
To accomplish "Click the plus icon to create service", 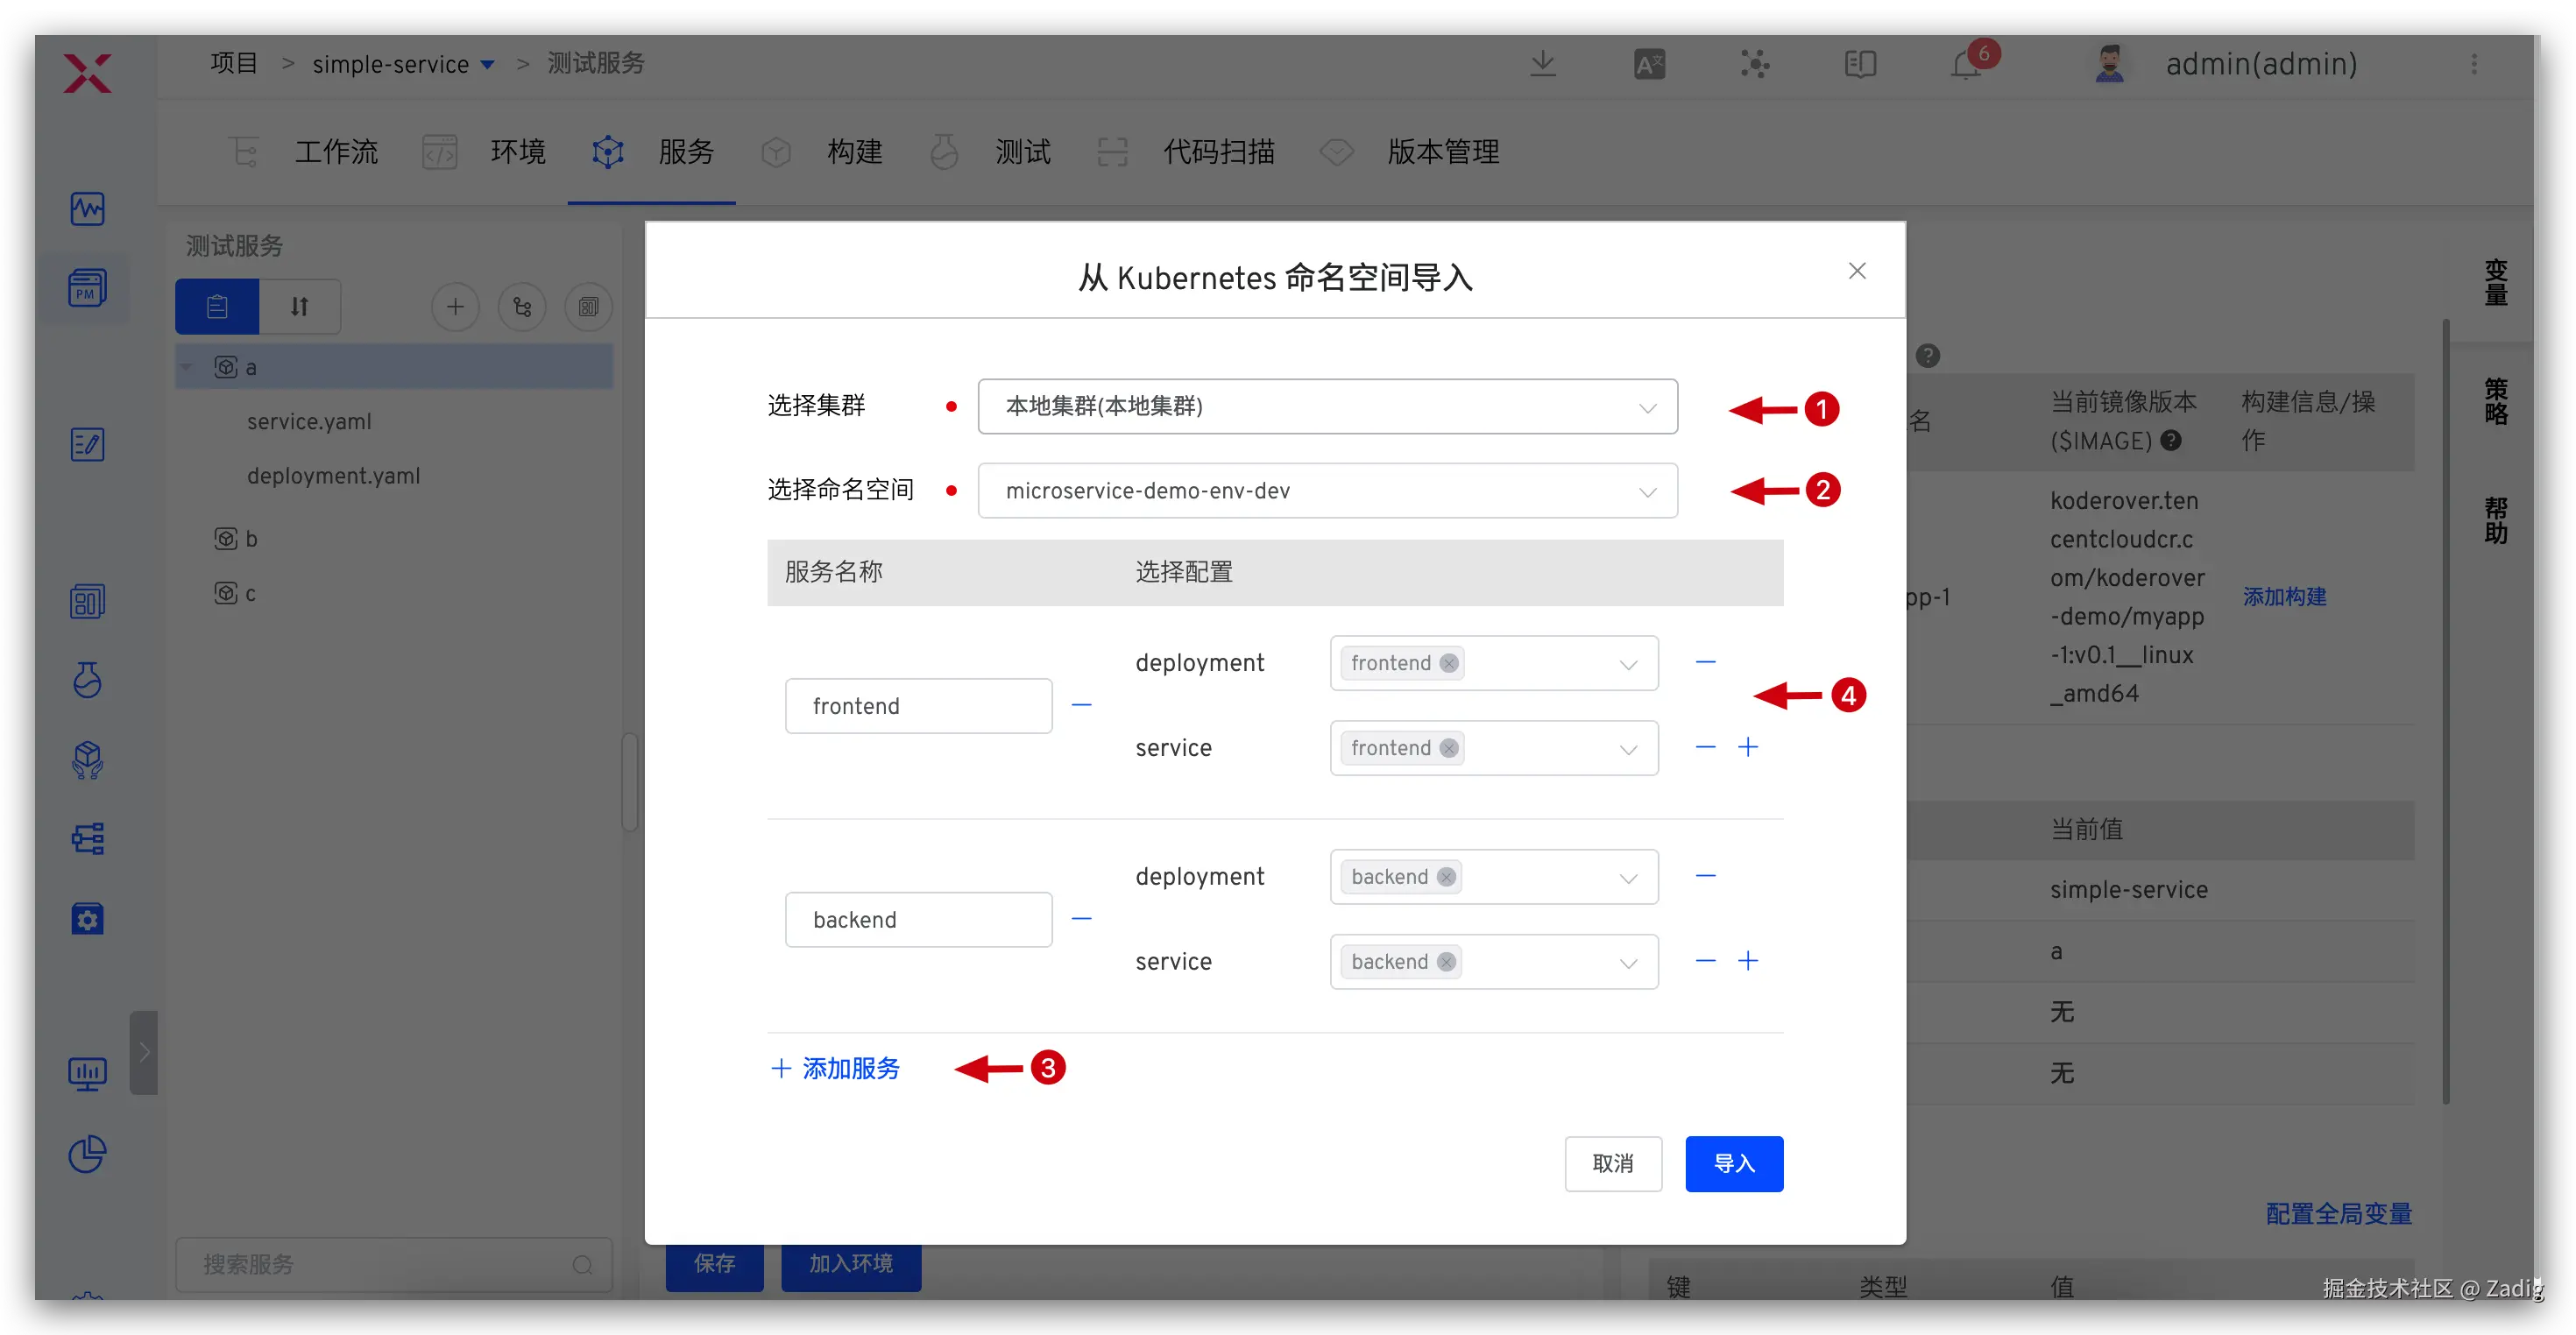I will [455, 307].
